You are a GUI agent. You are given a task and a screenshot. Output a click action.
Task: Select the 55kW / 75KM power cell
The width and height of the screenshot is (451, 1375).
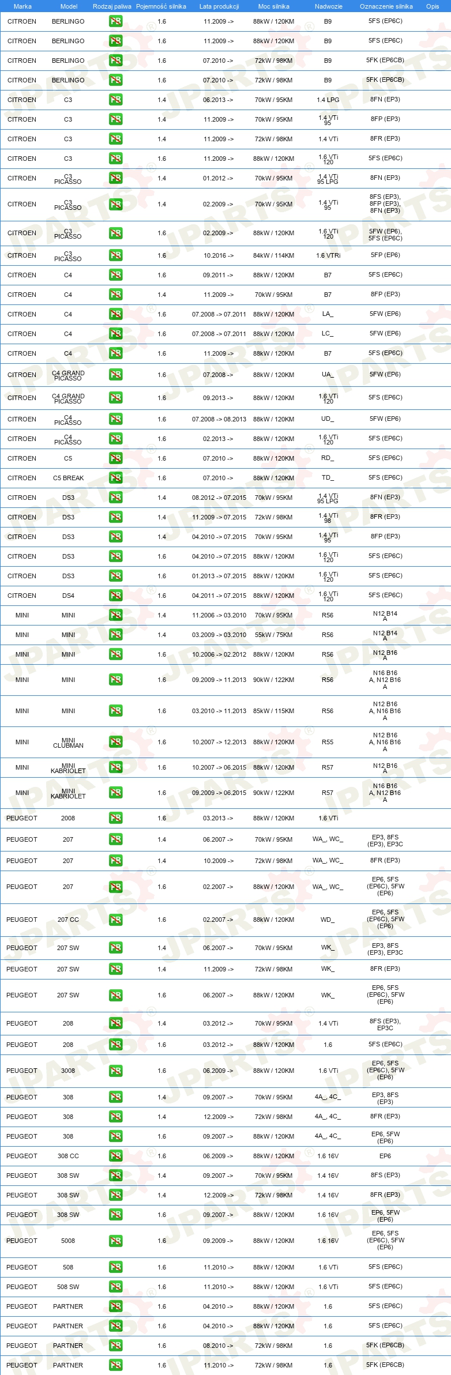pyautogui.click(x=273, y=635)
